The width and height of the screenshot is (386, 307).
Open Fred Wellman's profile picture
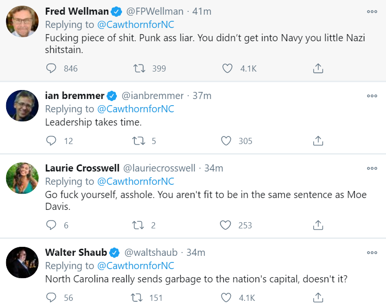[x=22, y=21]
